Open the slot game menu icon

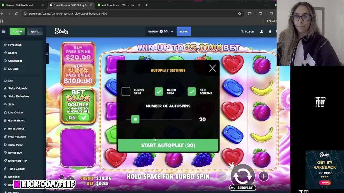point(62,177)
